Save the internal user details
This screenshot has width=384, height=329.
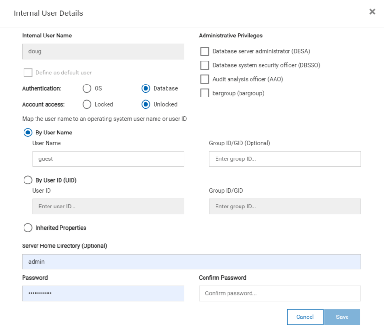point(342,317)
